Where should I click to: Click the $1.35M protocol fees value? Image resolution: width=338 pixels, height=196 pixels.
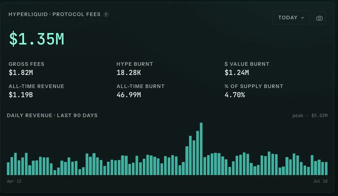pos(36,39)
